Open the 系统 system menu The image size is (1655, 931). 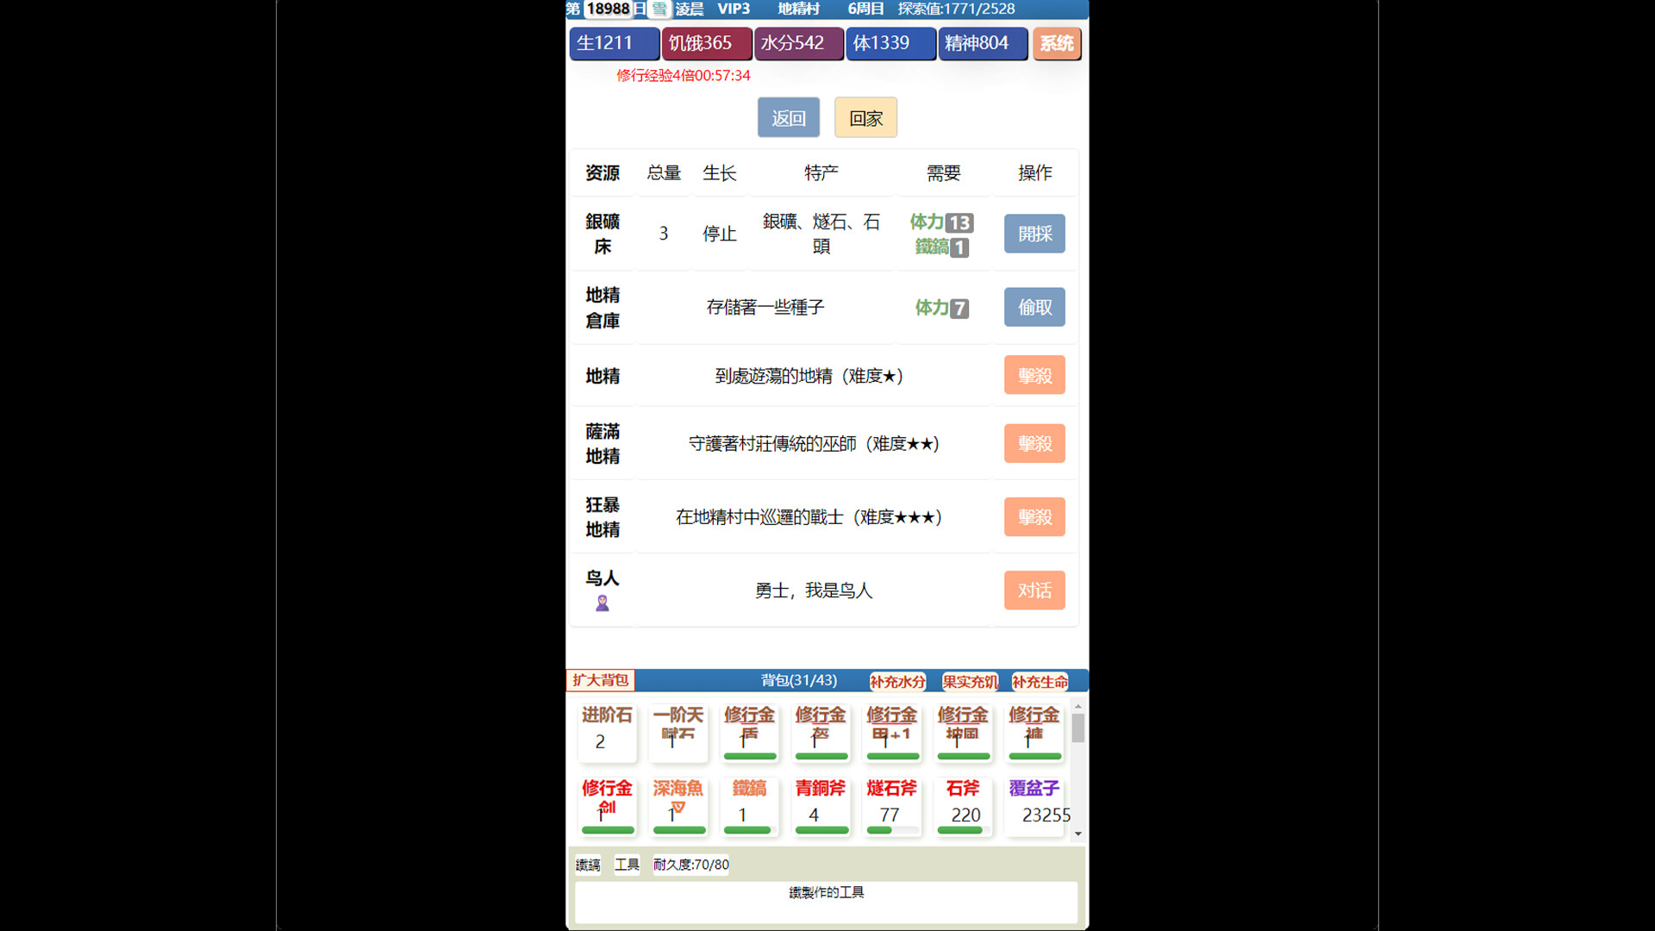tap(1057, 43)
